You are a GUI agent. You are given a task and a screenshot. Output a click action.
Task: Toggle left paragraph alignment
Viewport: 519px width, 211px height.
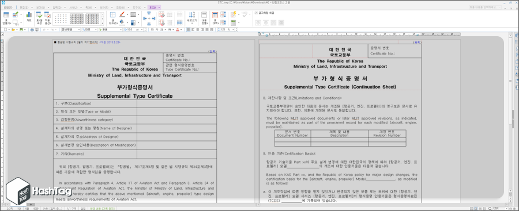pos(193,30)
